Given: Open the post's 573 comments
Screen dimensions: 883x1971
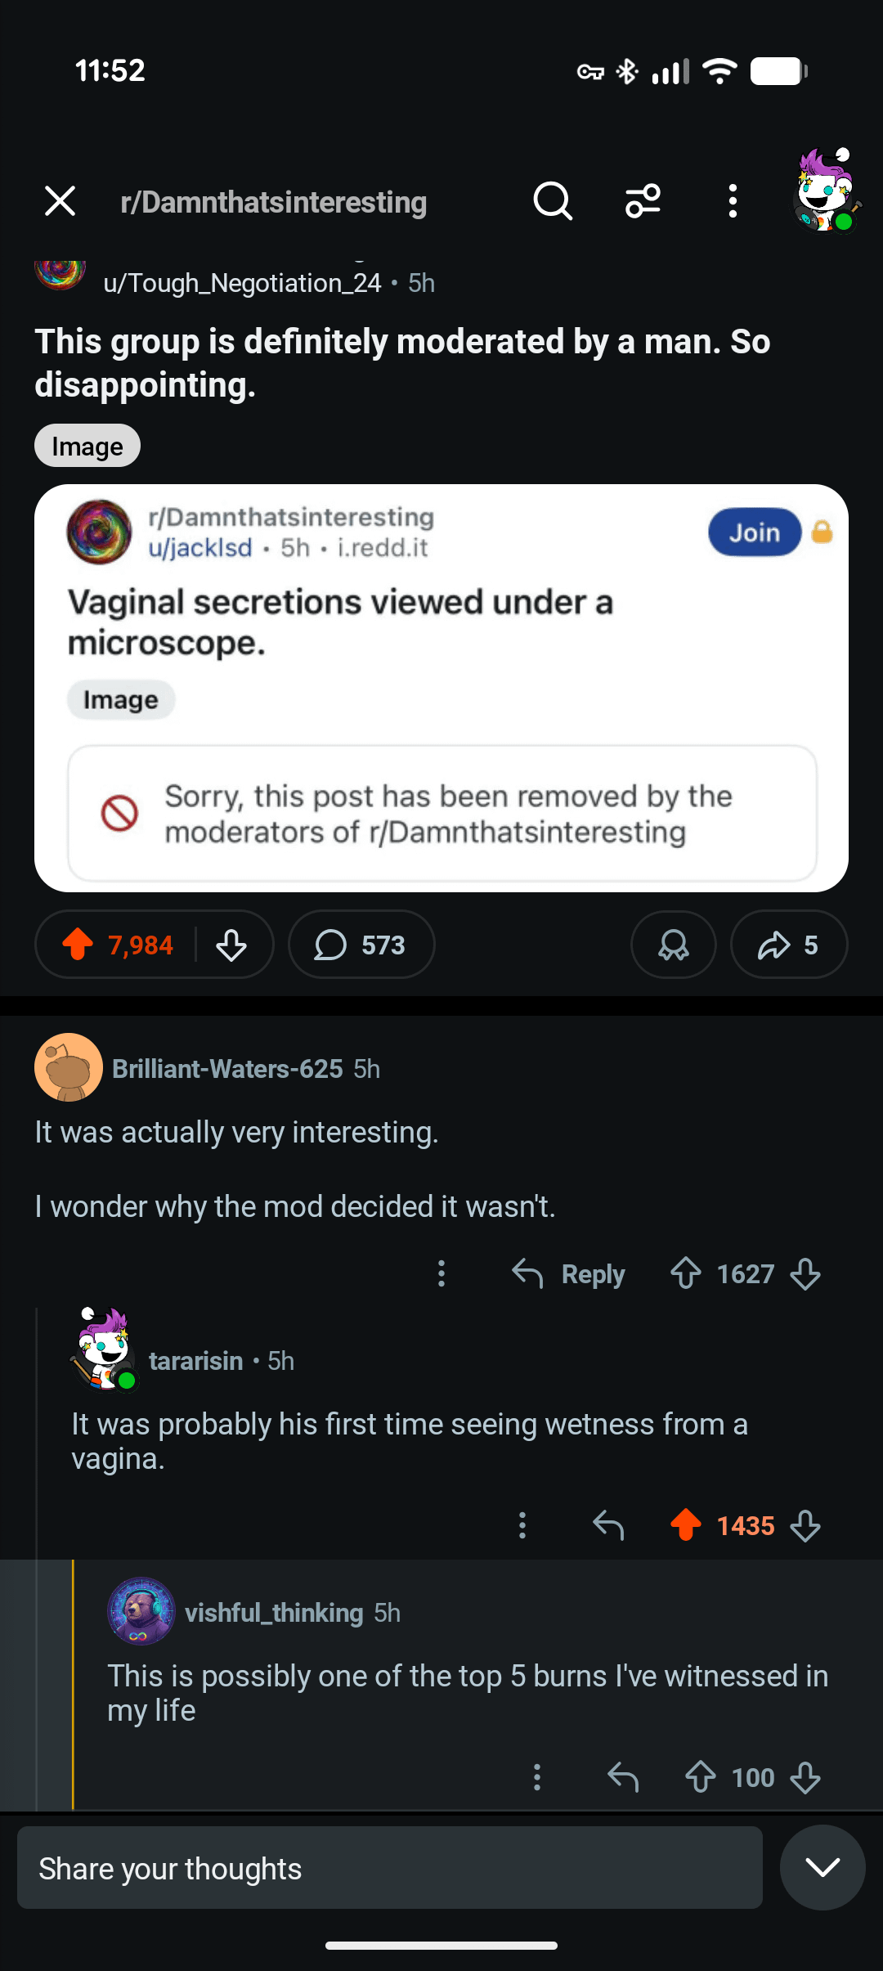Looking at the screenshot, I should [361, 945].
